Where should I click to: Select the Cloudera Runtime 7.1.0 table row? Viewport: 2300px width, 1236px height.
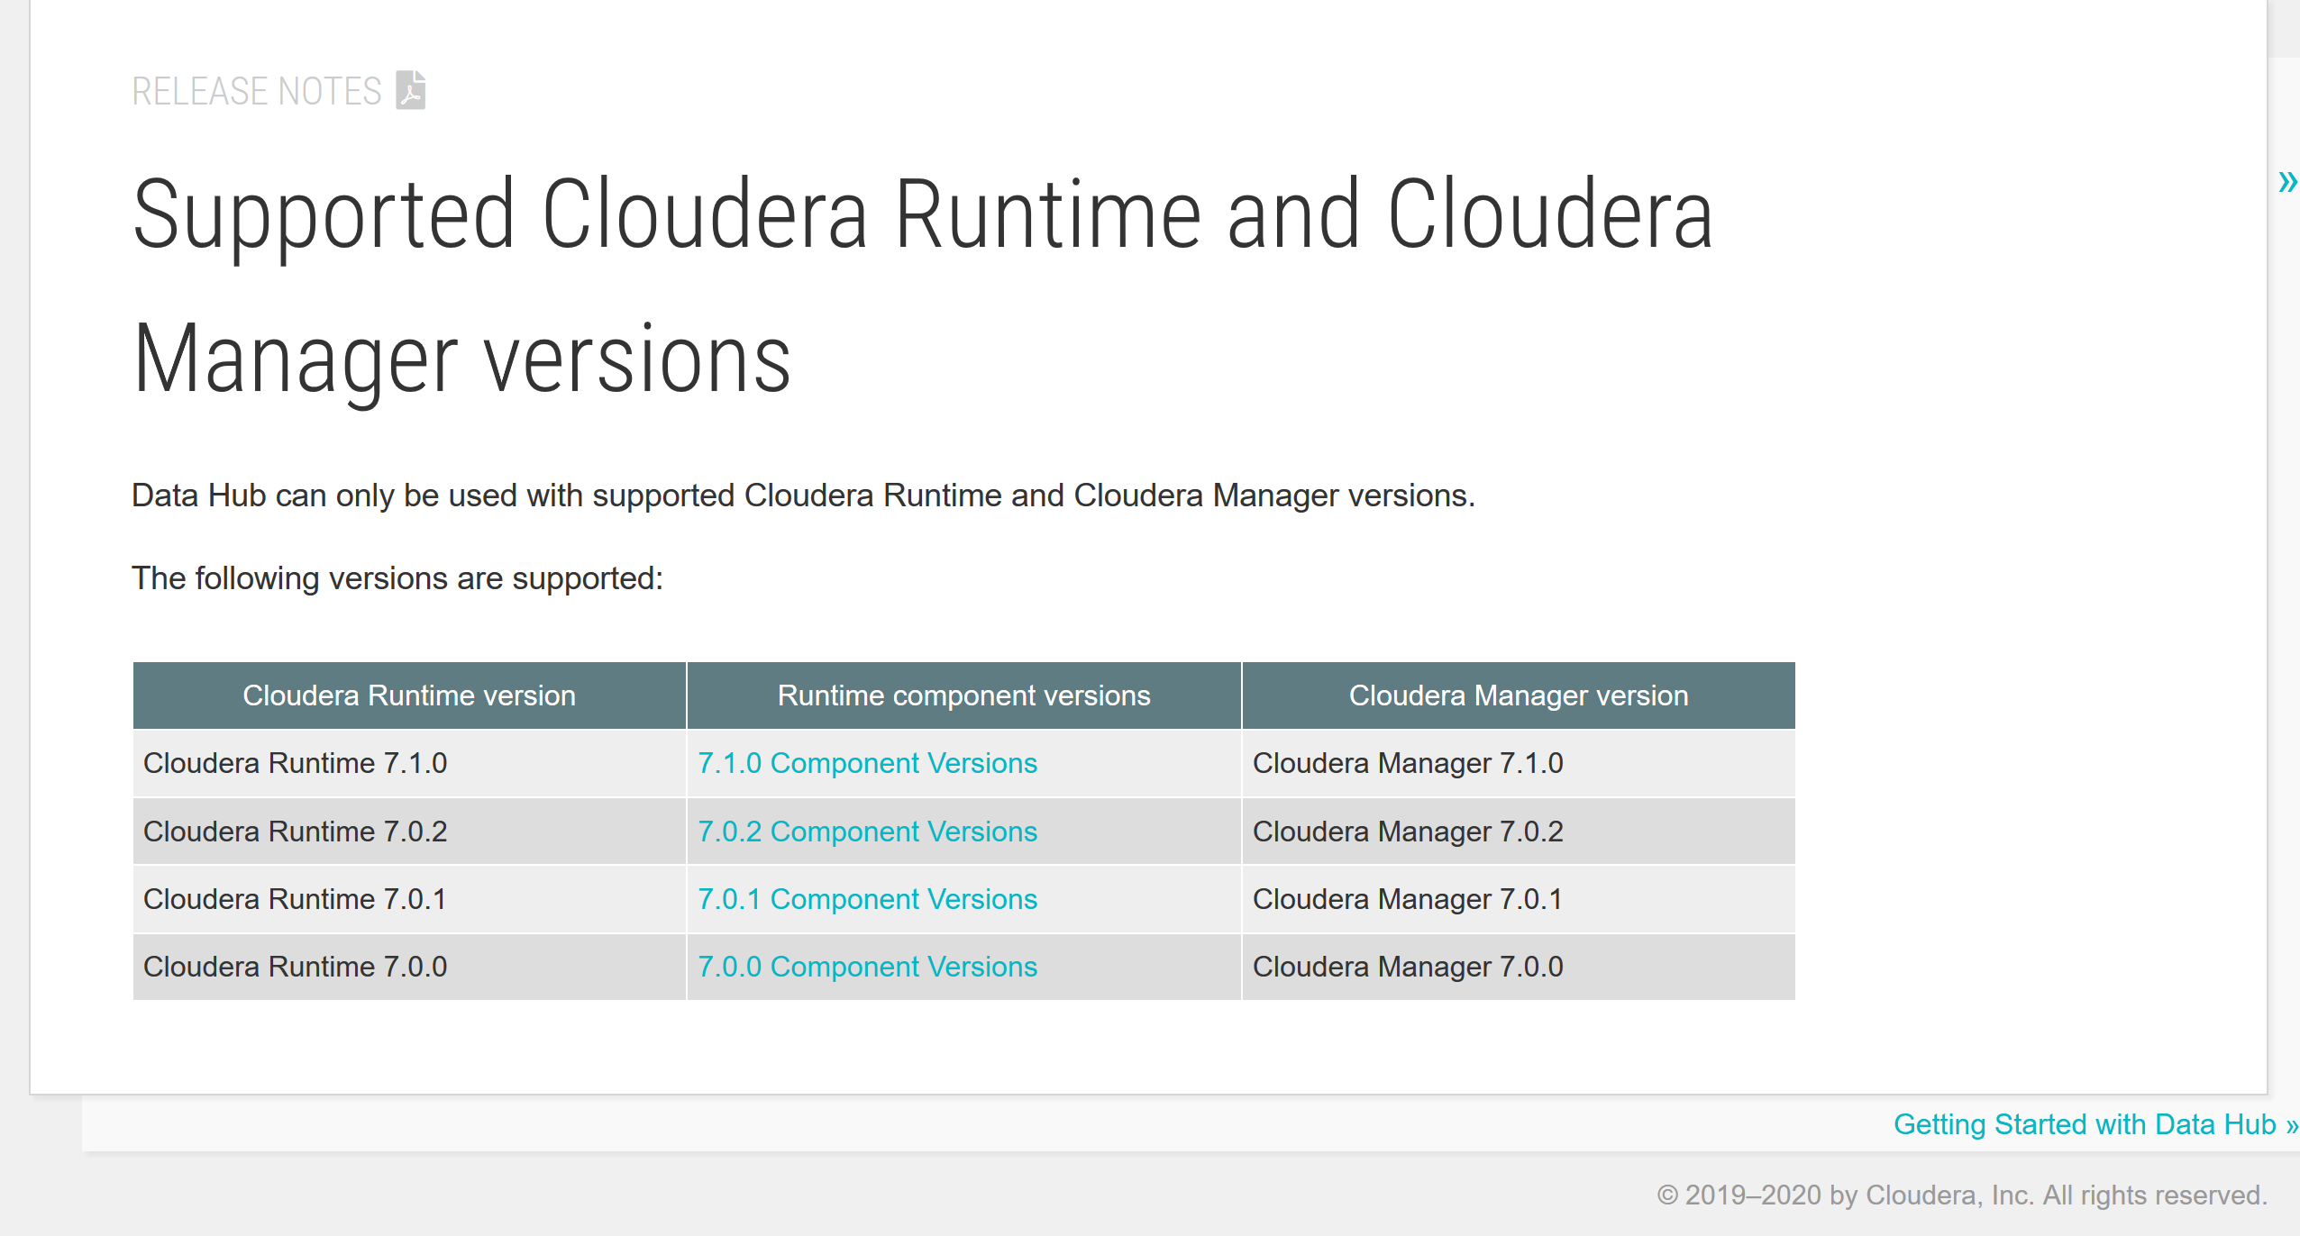tap(297, 763)
